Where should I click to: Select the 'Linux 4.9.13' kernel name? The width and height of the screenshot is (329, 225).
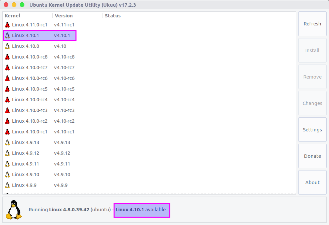tap(26, 143)
